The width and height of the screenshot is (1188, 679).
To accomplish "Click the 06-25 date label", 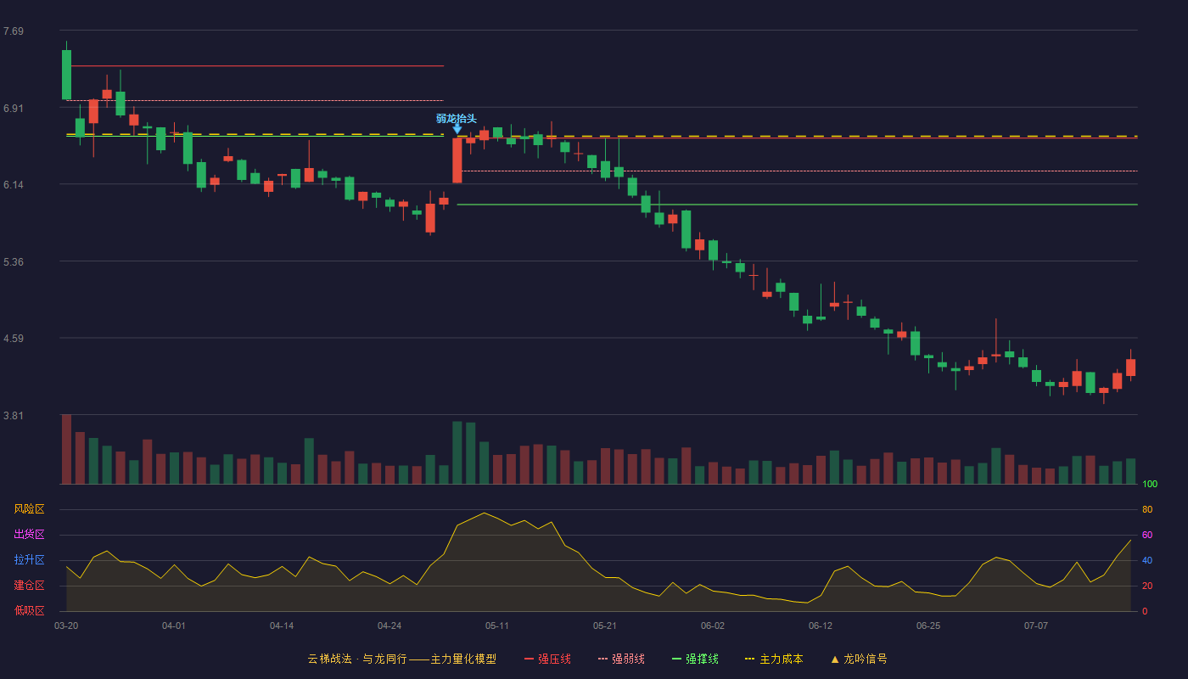I will pos(928,626).
